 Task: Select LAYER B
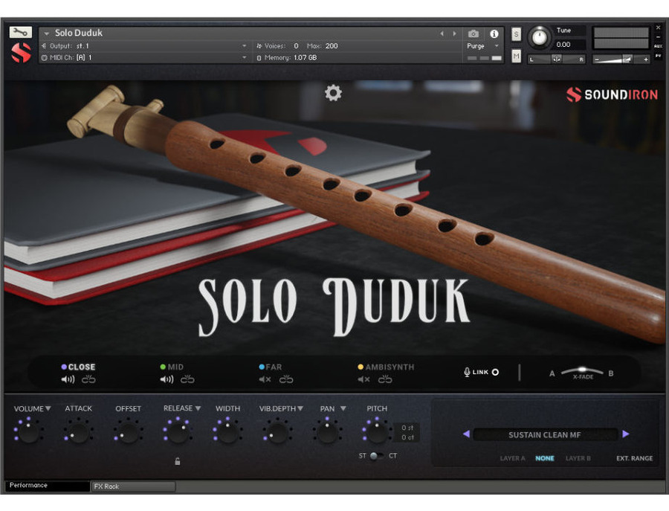click(x=578, y=458)
